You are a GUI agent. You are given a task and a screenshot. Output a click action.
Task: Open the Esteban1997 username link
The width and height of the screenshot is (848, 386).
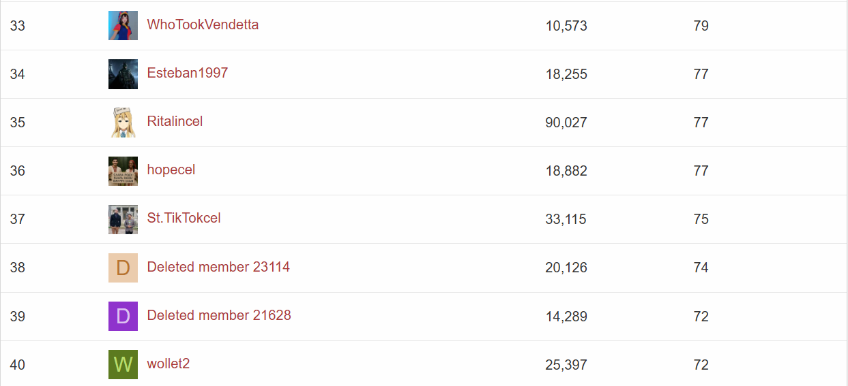pos(188,73)
